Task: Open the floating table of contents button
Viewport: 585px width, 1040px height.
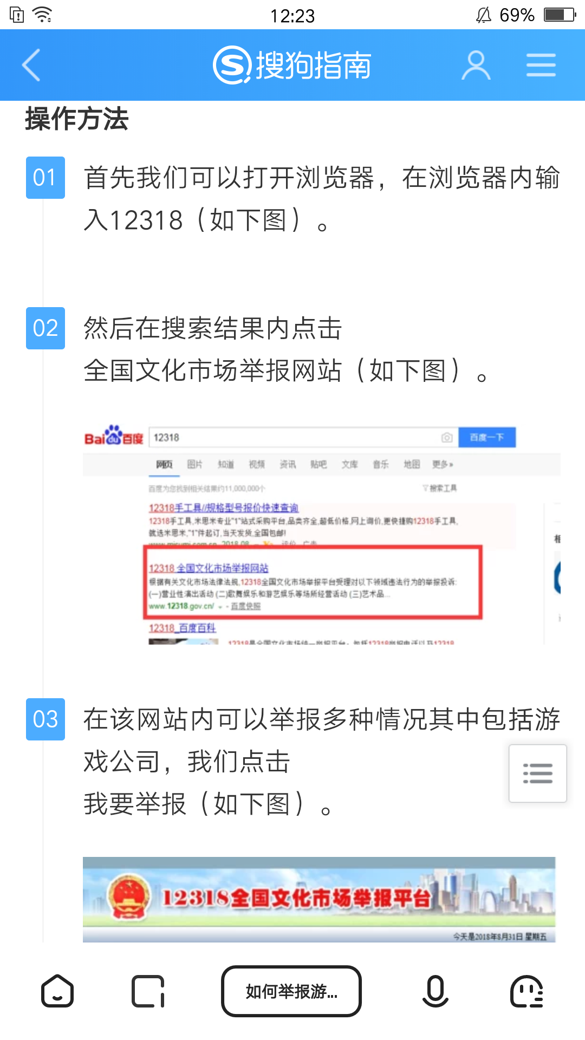Action: pos(538,773)
